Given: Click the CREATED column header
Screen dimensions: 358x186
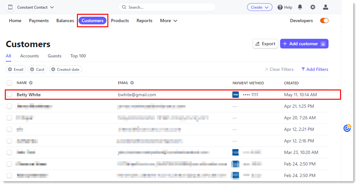Looking at the screenshot, I should click(291, 83).
